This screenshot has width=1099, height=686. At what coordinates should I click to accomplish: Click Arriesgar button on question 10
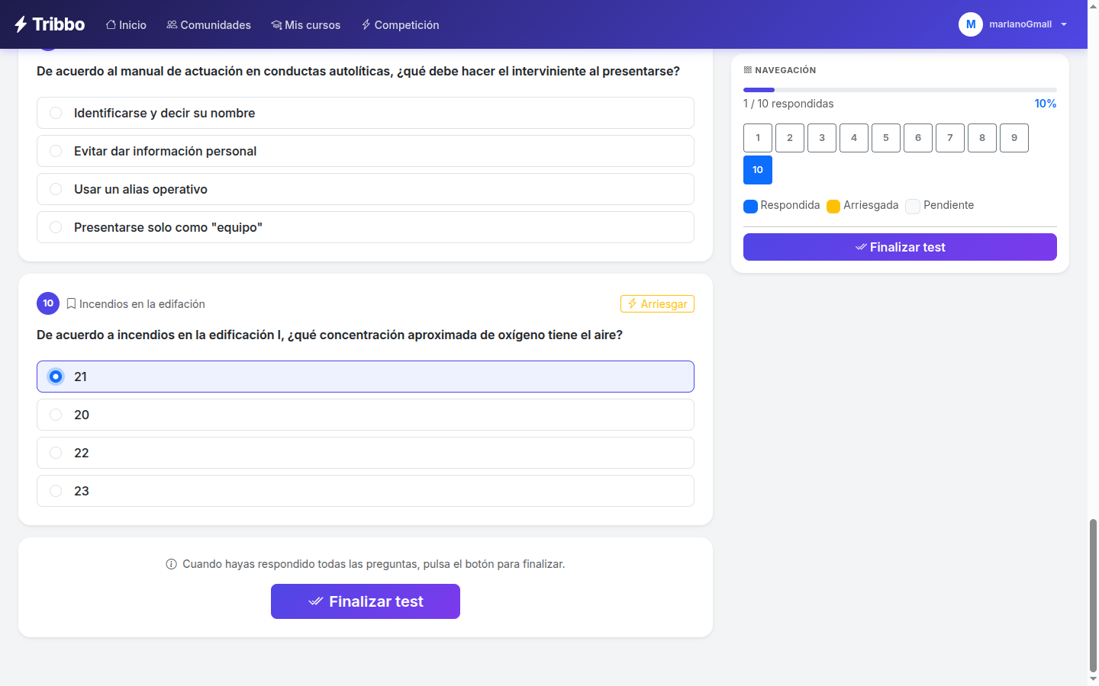tap(657, 303)
